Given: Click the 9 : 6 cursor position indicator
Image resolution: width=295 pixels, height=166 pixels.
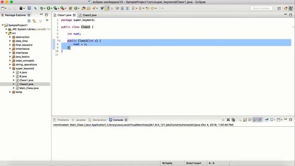Looking at the screenshot, I should tap(212, 163).
